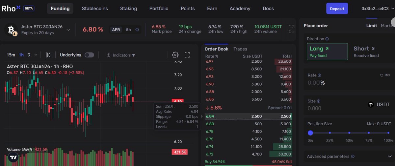Set rate to Mid
Image resolution: width=395 pixels, height=166 pixels.
385,75
